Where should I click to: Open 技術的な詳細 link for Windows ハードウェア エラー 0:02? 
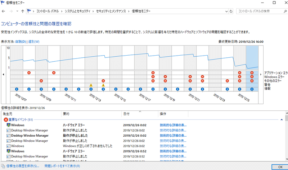(x=173, y=125)
